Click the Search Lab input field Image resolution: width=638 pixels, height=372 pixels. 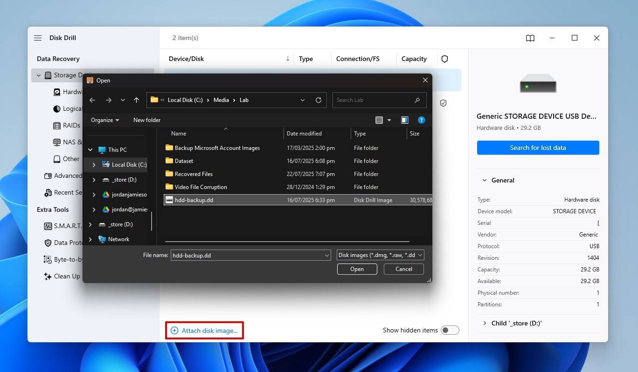[373, 100]
